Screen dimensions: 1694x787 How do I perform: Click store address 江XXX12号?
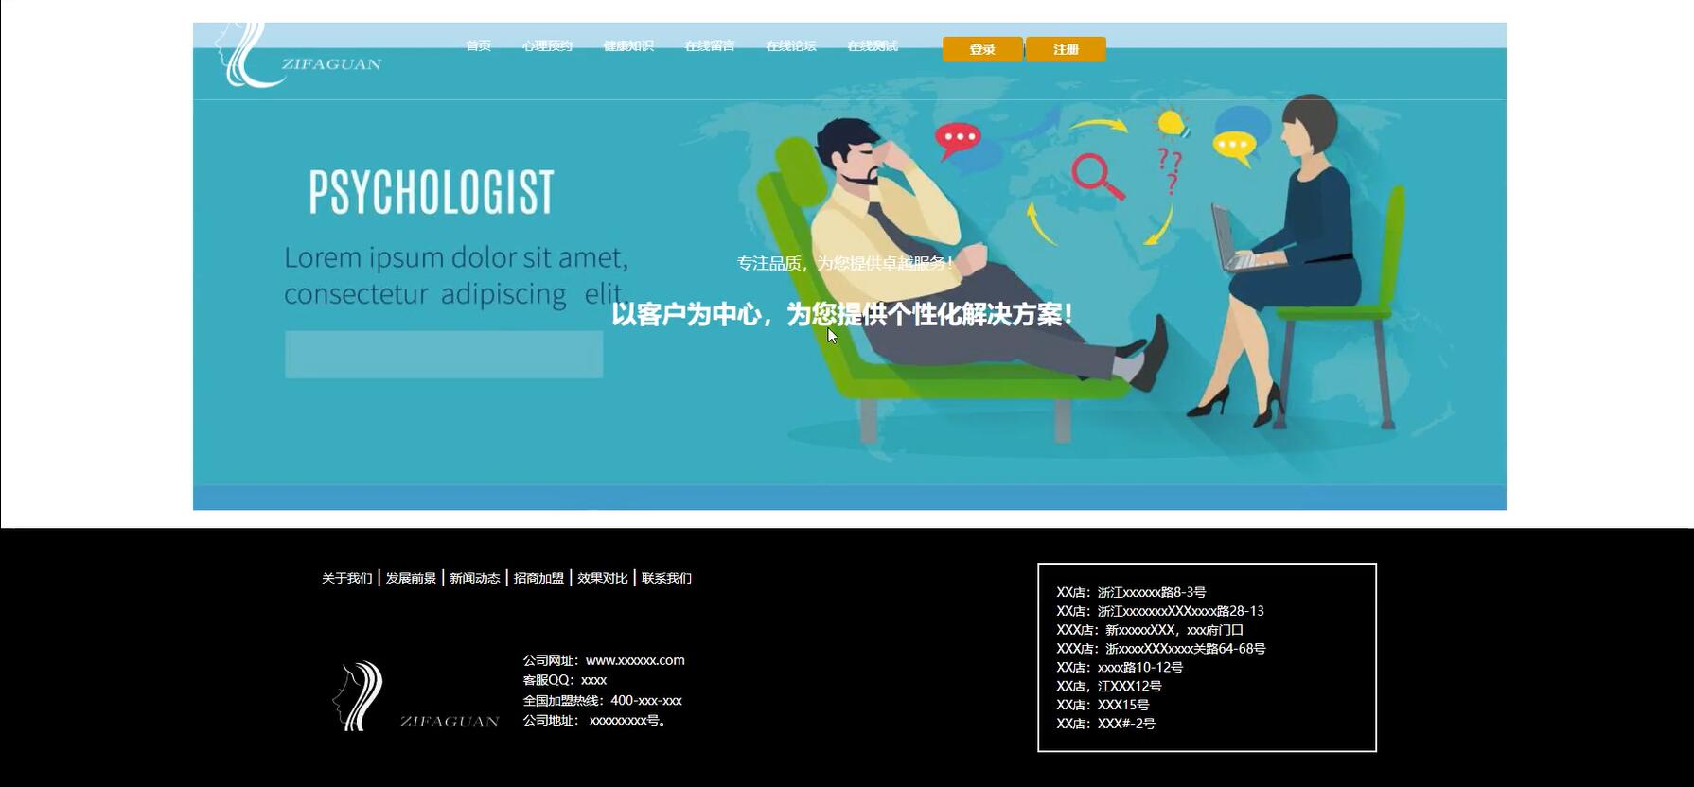click(1109, 687)
